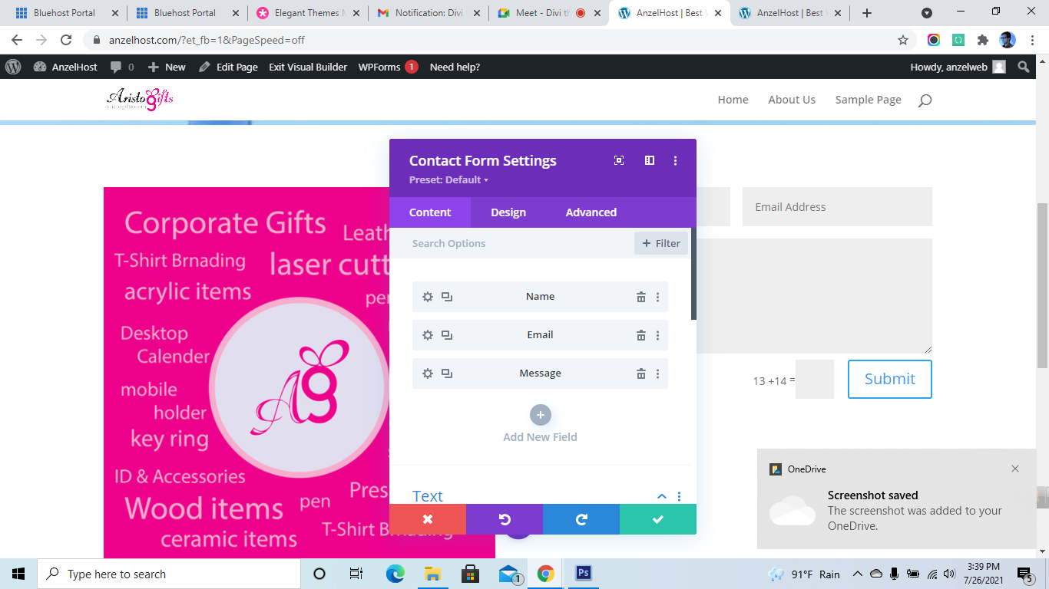The width and height of the screenshot is (1049, 589).
Task: Open the Preset: Default dropdown
Action: (448, 179)
